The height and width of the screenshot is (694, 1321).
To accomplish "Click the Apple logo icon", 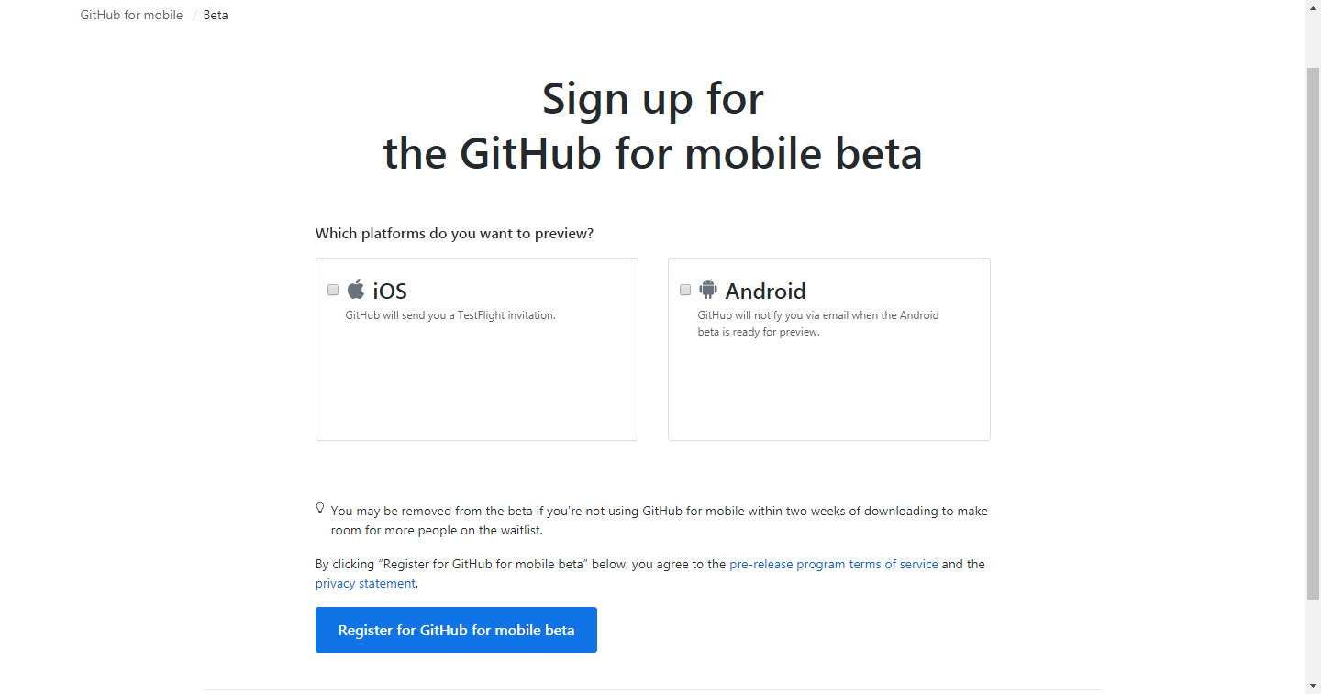I will click(356, 290).
